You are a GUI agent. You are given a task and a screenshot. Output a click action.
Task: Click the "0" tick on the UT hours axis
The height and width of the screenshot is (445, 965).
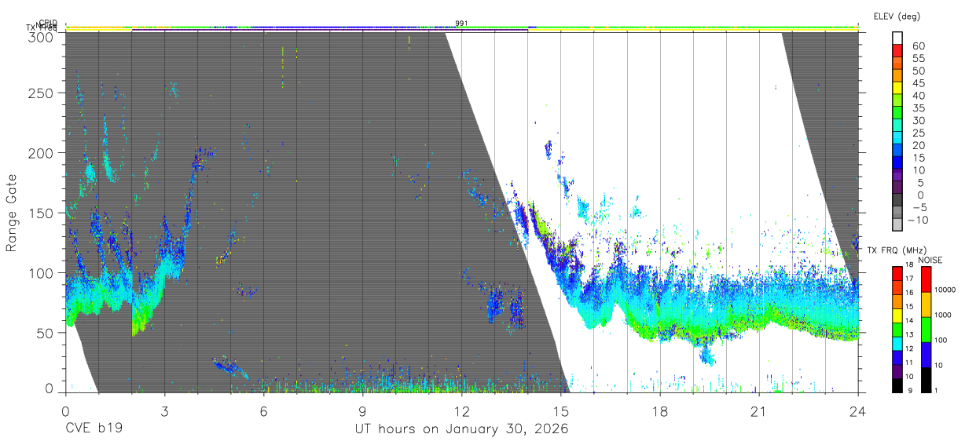coord(65,410)
